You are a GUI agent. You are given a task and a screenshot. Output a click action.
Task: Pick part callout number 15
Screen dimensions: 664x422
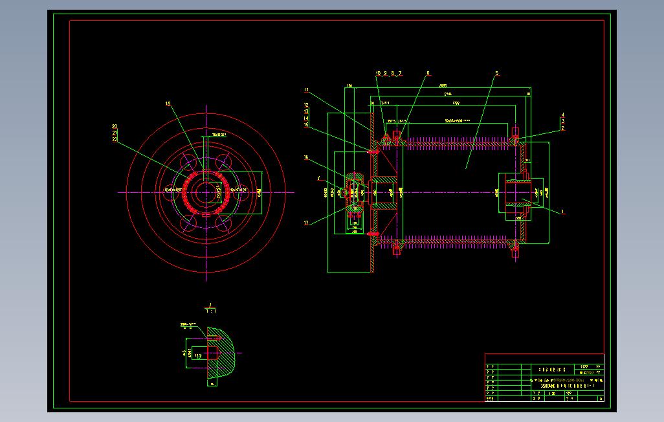(x=306, y=124)
